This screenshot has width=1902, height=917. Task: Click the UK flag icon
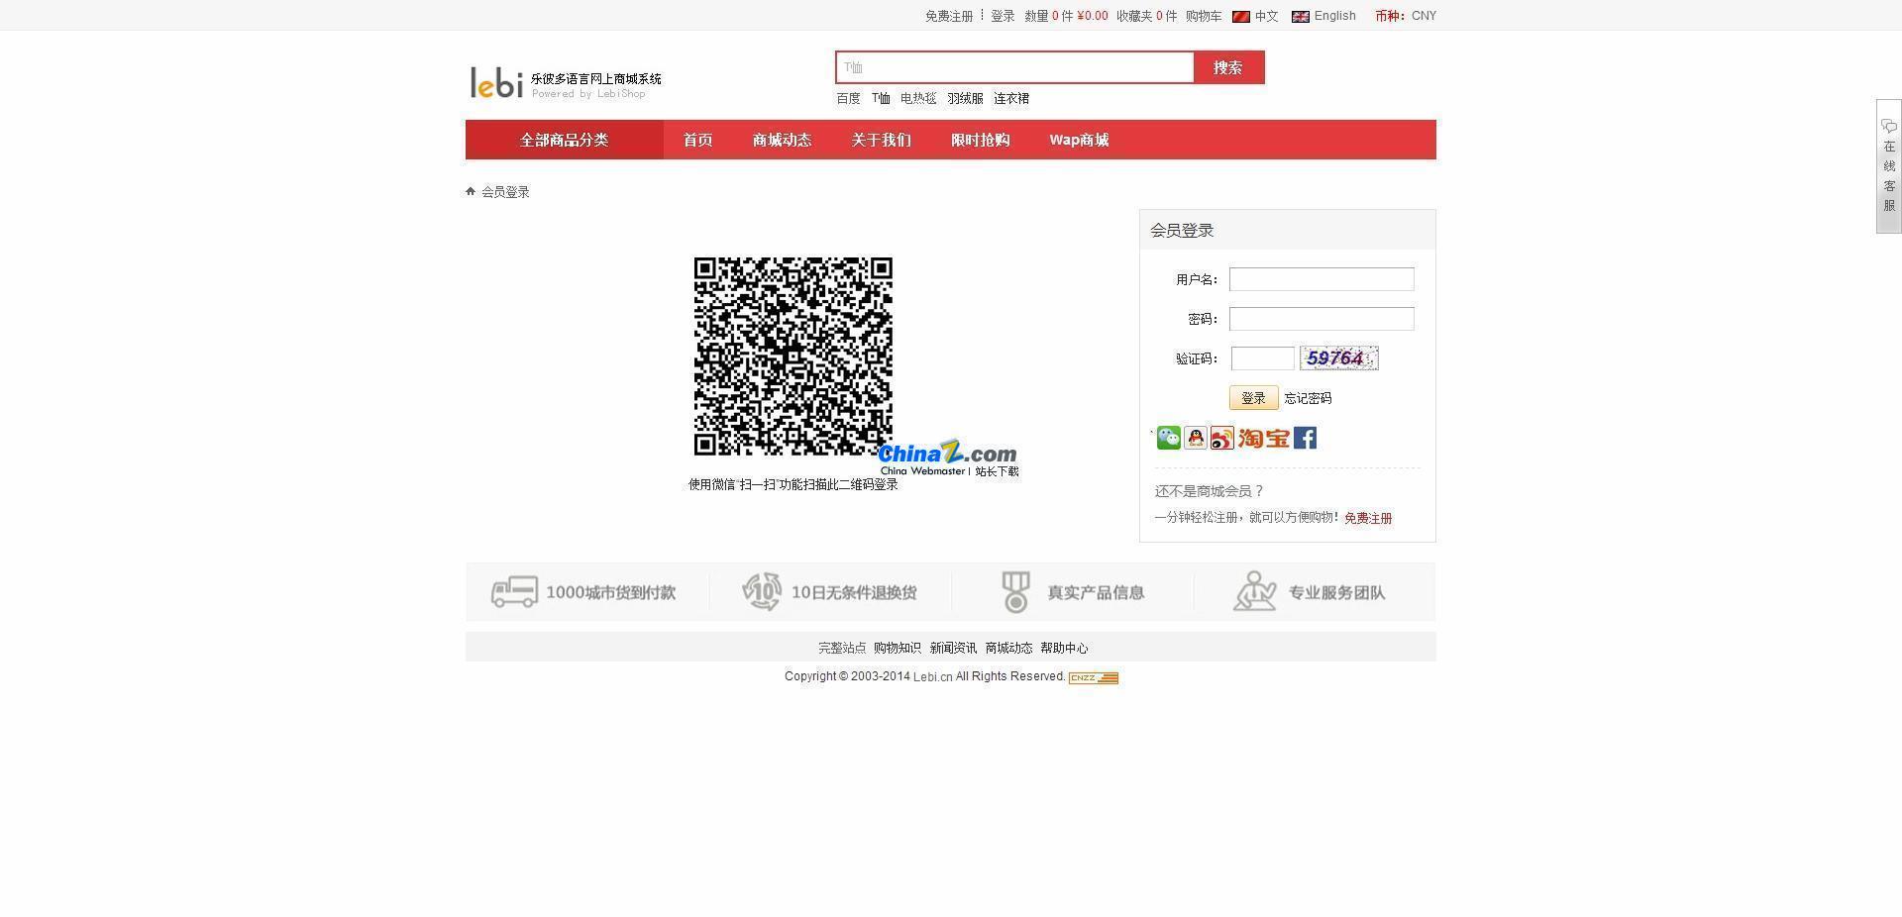(x=1301, y=16)
